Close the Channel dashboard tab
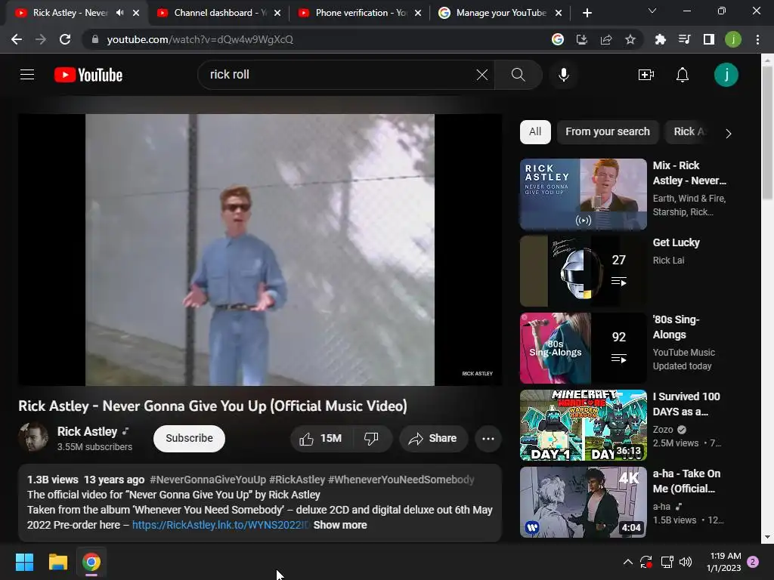Image resolution: width=774 pixels, height=580 pixels. coord(277,13)
